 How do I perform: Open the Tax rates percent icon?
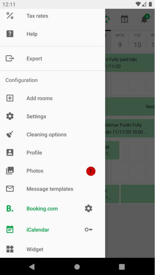point(10,16)
